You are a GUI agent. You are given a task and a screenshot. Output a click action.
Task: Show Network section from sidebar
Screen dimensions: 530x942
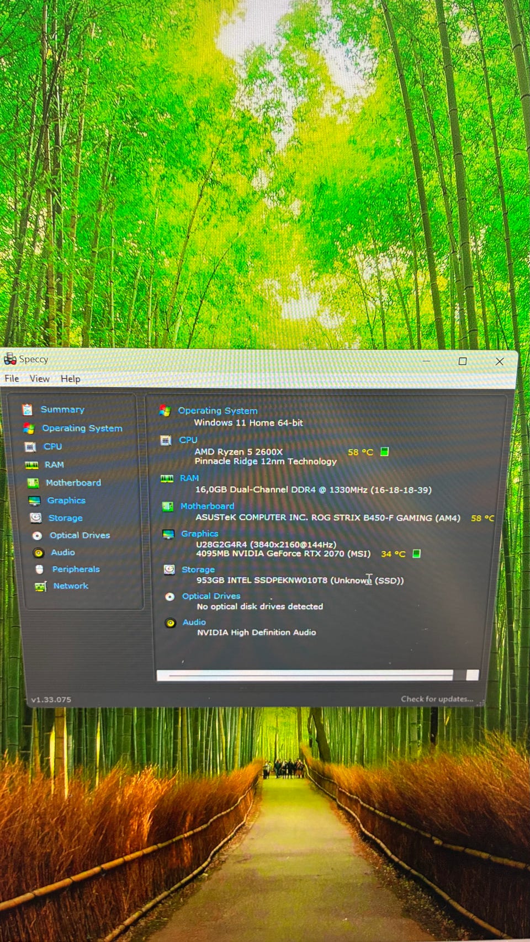[x=71, y=586]
